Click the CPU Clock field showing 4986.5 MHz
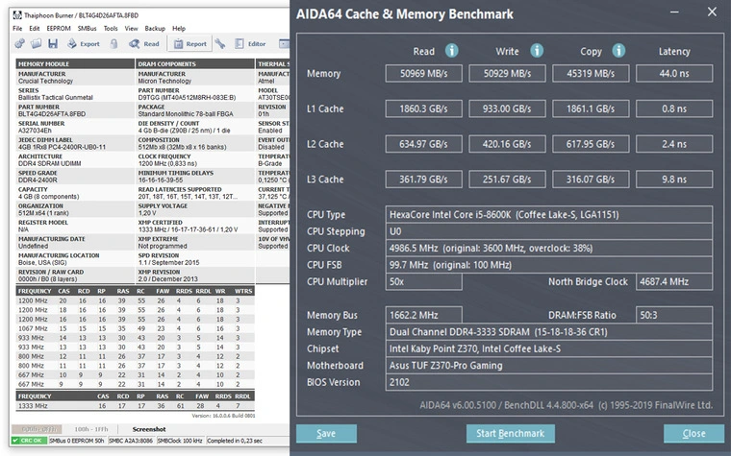This screenshot has width=731, height=456. coord(548,248)
